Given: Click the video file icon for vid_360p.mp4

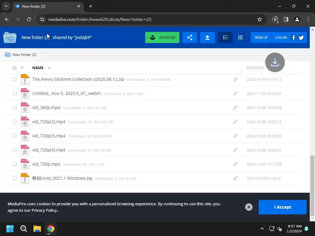Looking at the screenshot, I should (x=25, y=108).
